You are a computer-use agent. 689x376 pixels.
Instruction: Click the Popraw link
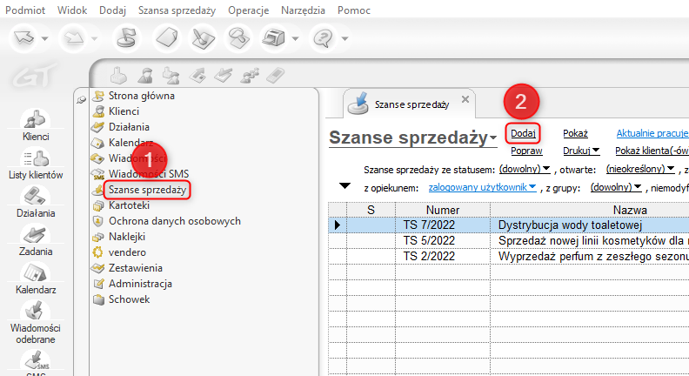[x=526, y=151]
